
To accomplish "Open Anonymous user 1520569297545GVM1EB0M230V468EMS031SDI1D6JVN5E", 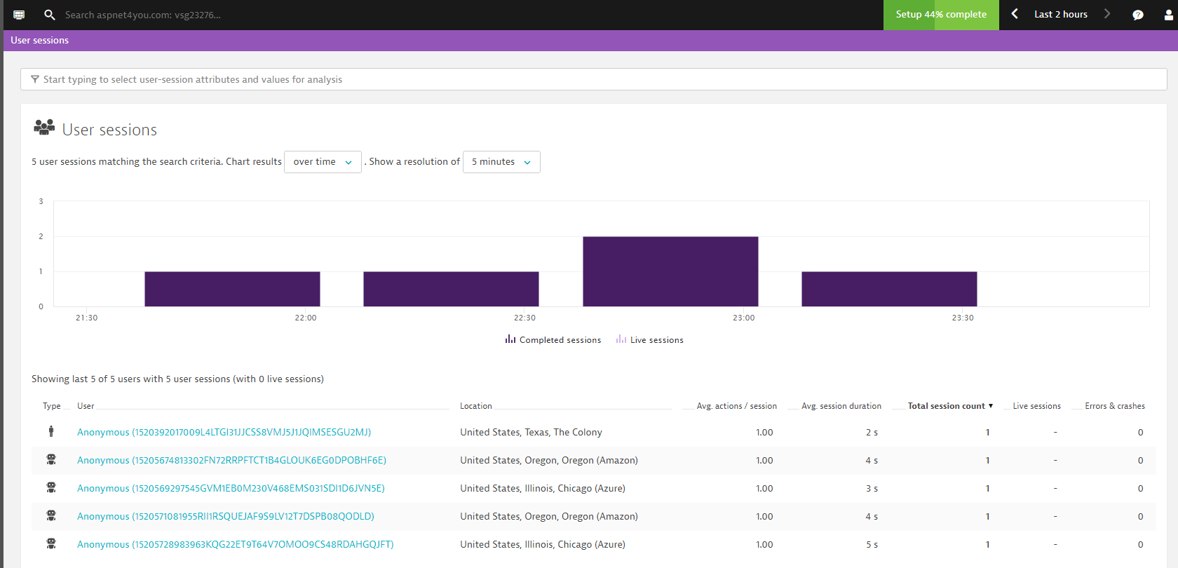I will click(231, 489).
